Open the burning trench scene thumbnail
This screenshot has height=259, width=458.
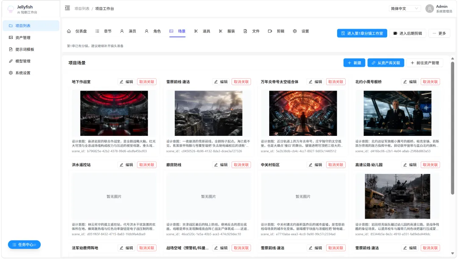[x=209, y=113]
